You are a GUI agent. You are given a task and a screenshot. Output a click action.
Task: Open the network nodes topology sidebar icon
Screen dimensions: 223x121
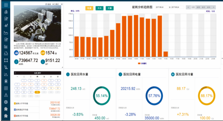pyautogui.click(x=6, y=60)
